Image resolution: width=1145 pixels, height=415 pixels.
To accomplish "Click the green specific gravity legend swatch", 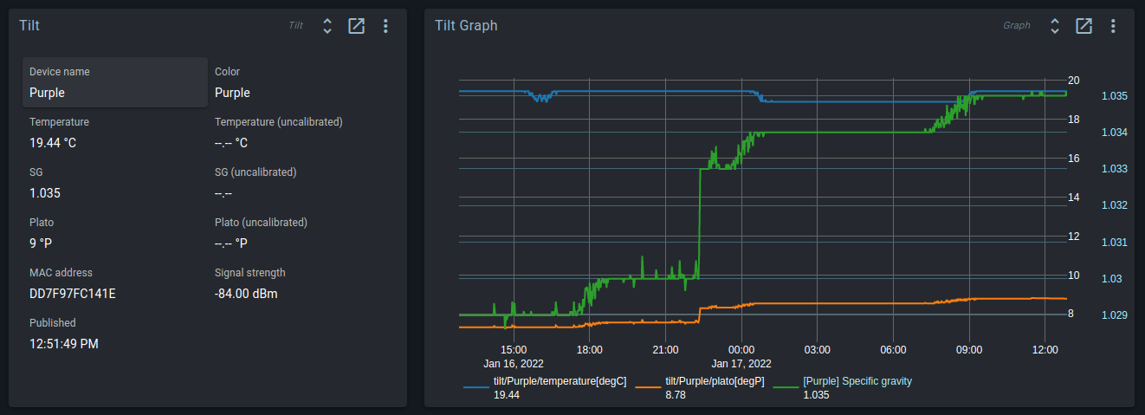I will (x=786, y=388).
